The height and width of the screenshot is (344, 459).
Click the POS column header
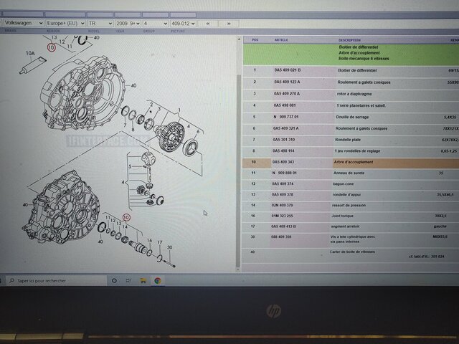pyautogui.click(x=255, y=40)
